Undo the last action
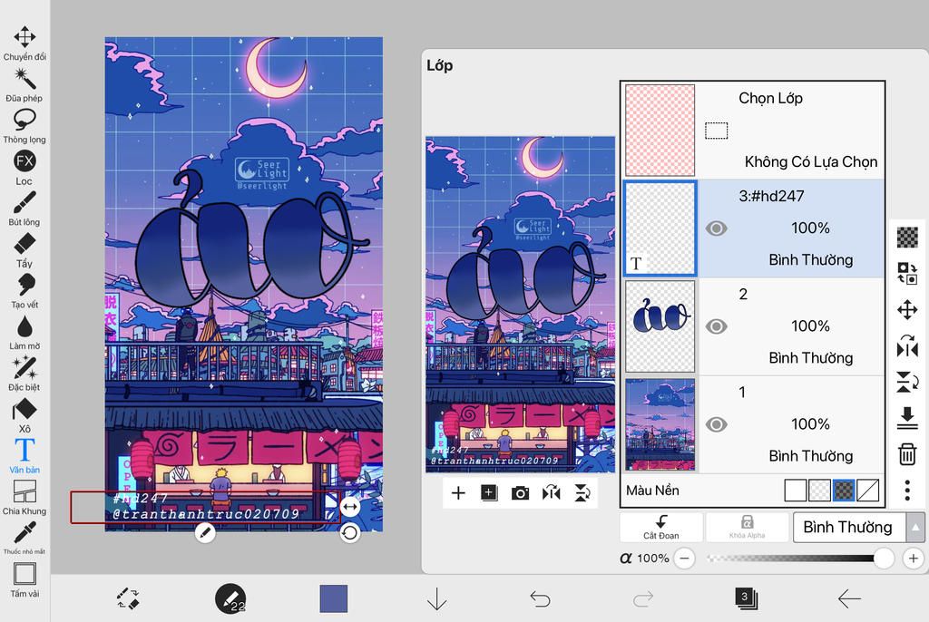 (540, 599)
